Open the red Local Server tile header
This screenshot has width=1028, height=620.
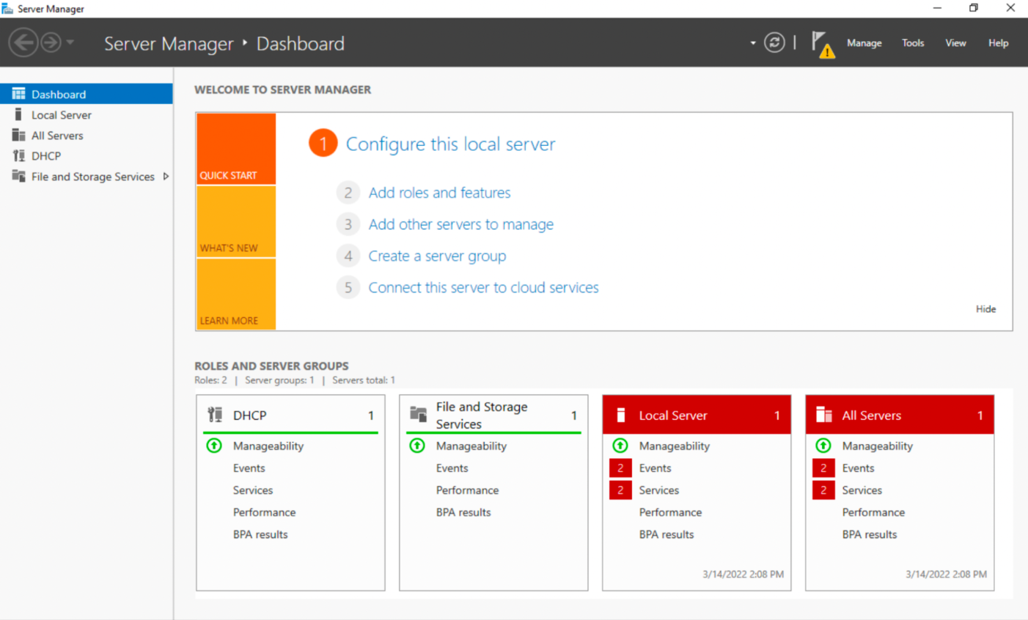point(697,415)
